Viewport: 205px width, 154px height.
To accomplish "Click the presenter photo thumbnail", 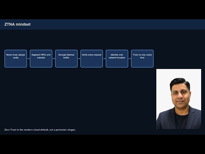I will (179, 99).
